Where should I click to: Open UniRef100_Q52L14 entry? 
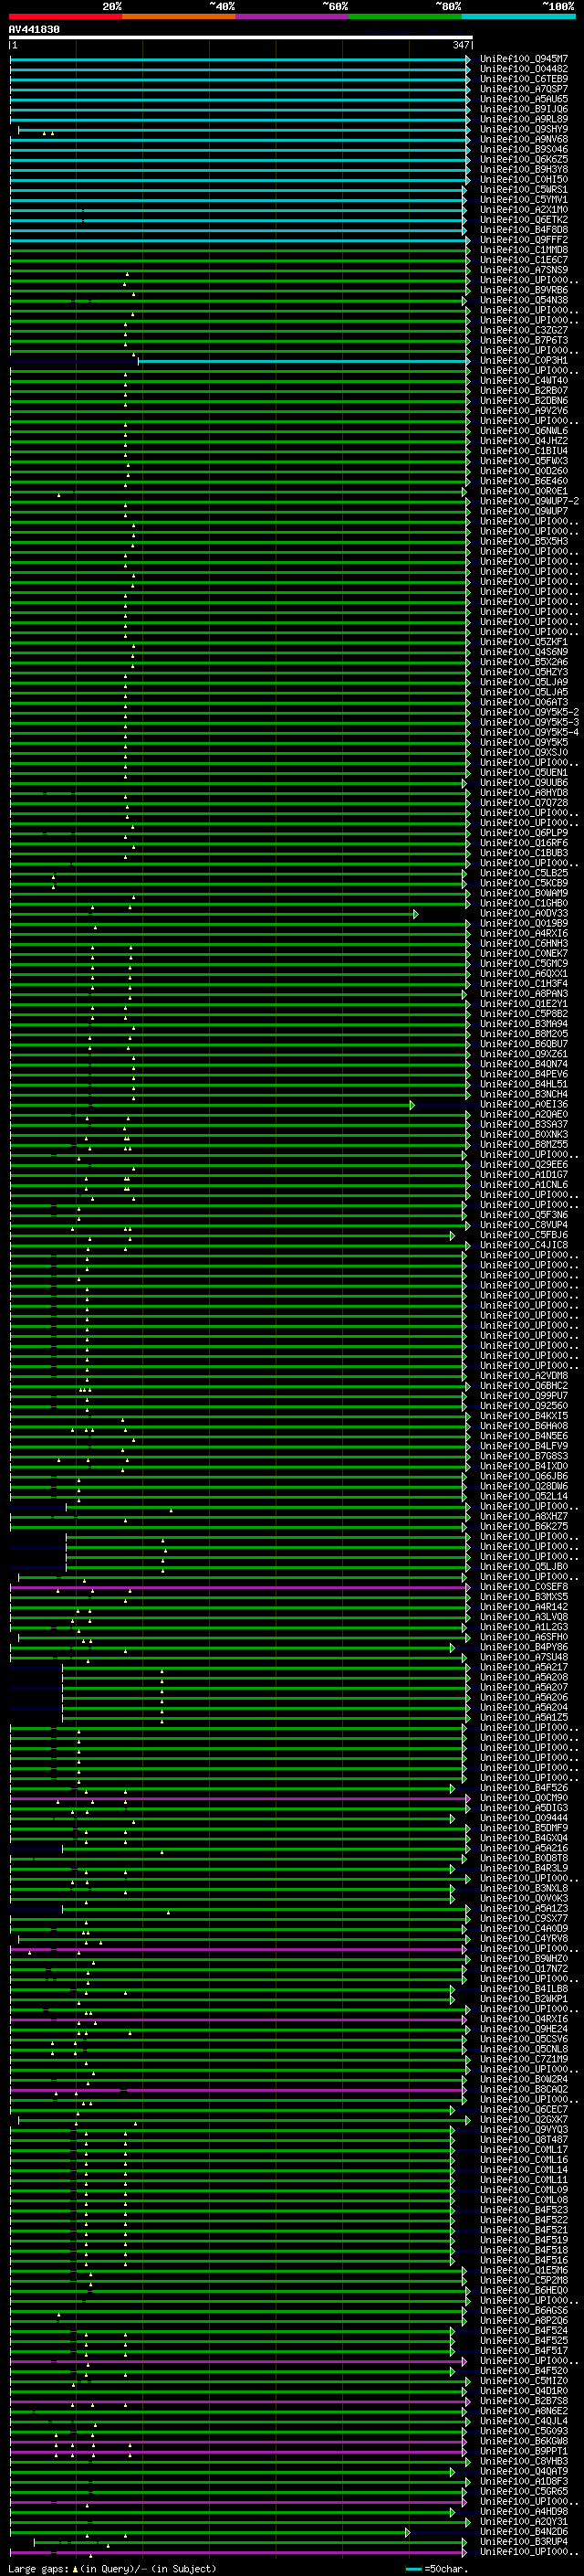[x=524, y=1496]
